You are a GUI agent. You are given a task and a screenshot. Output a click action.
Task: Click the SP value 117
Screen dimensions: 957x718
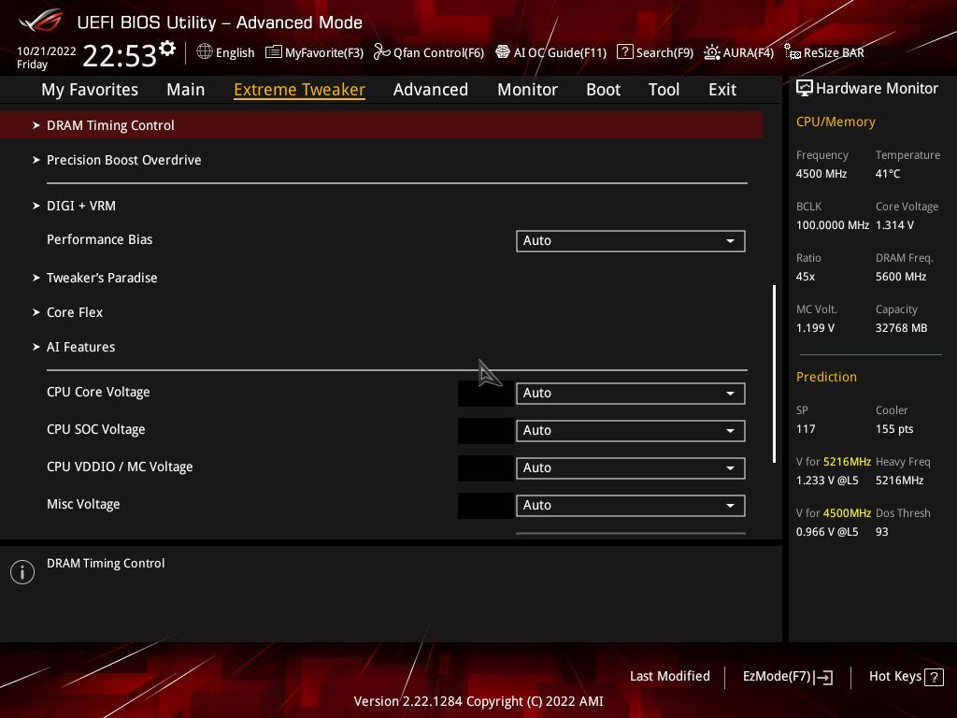pos(806,429)
